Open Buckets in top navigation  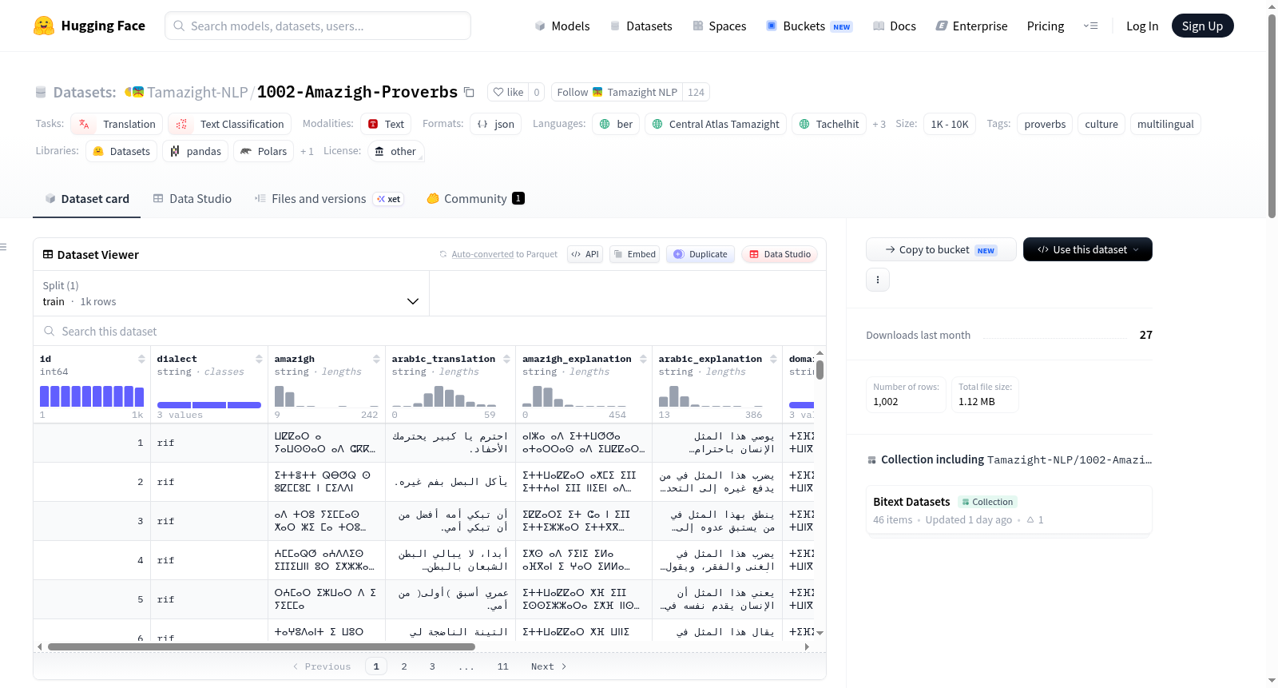(x=809, y=26)
